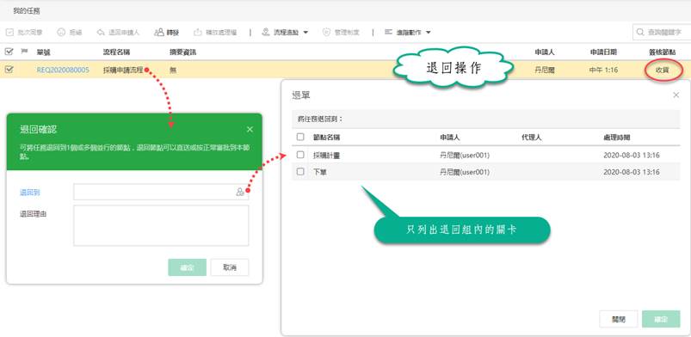Click the green 確定 button in 退回確認
Image resolution: width=691 pixels, height=337 pixels.
[x=188, y=267]
